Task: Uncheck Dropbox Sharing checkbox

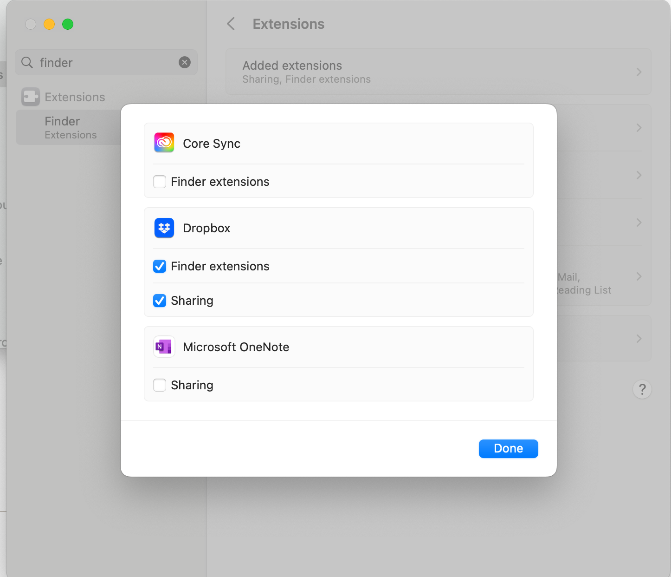Action: tap(160, 300)
